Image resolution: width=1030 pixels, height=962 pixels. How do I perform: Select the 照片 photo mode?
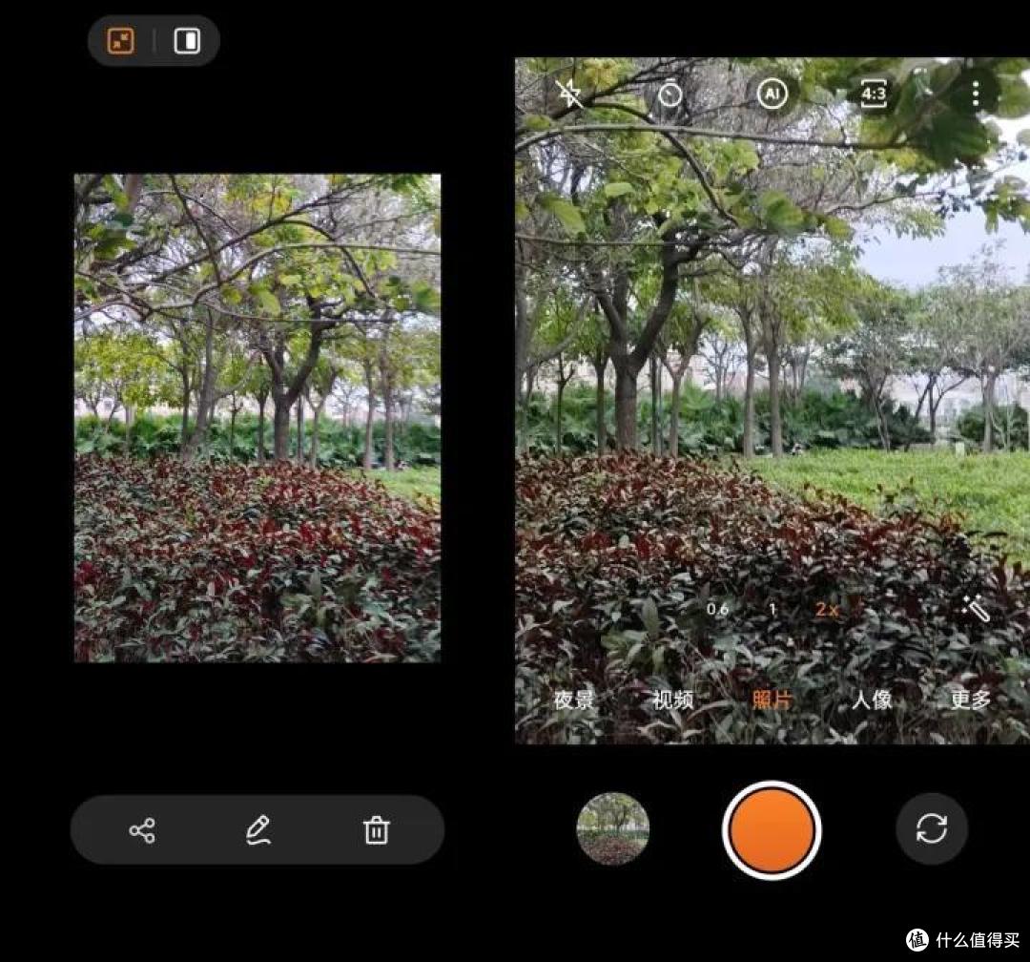point(772,700)
